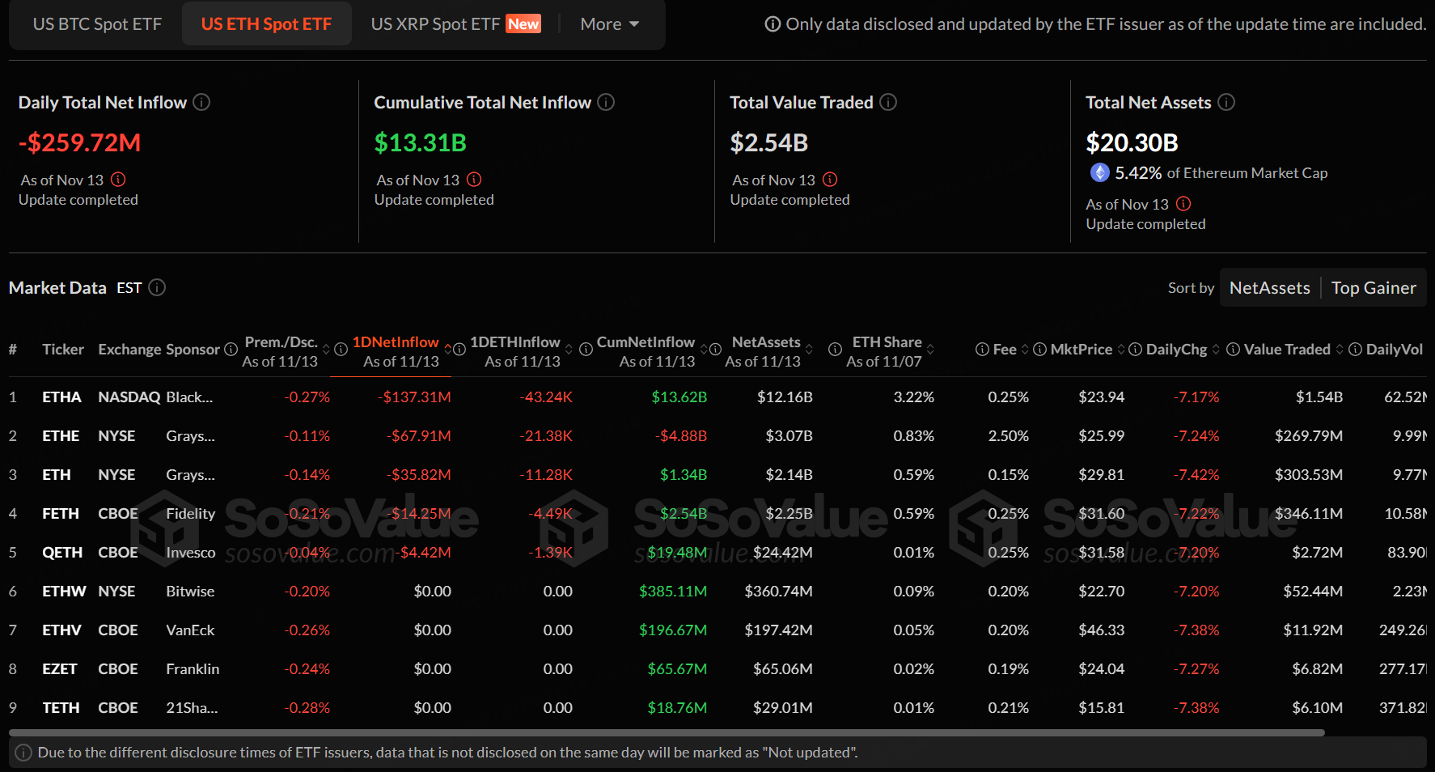Sort the list by NetAssets
This screenshot has height=772, width=1435.
click(1269, 287)
